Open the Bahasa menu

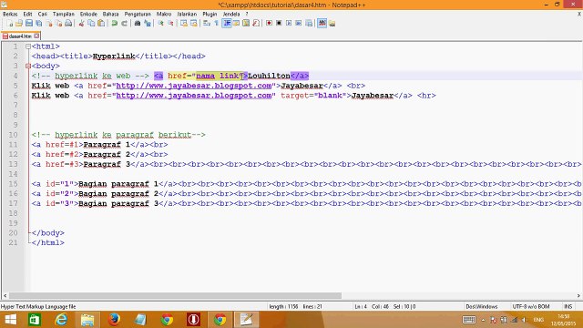pyautogui.click(x=111, y=14)
